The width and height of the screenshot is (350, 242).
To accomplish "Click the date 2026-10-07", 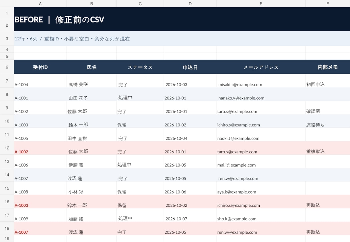I will [x=176, y=219].
